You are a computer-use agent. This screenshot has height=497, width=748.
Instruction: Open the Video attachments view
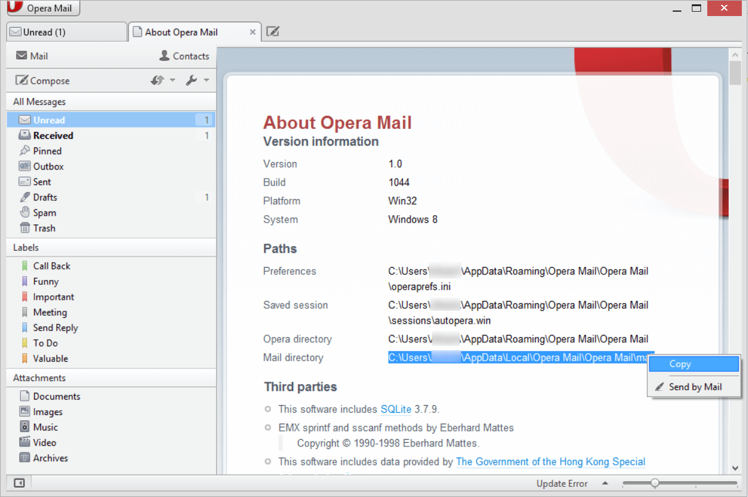(x=111, y=442)
